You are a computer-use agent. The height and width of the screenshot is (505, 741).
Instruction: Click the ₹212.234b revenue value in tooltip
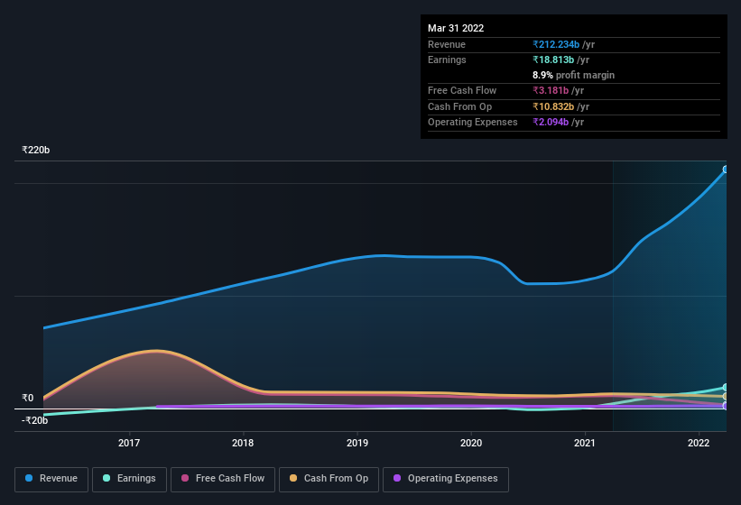(556, 44)
